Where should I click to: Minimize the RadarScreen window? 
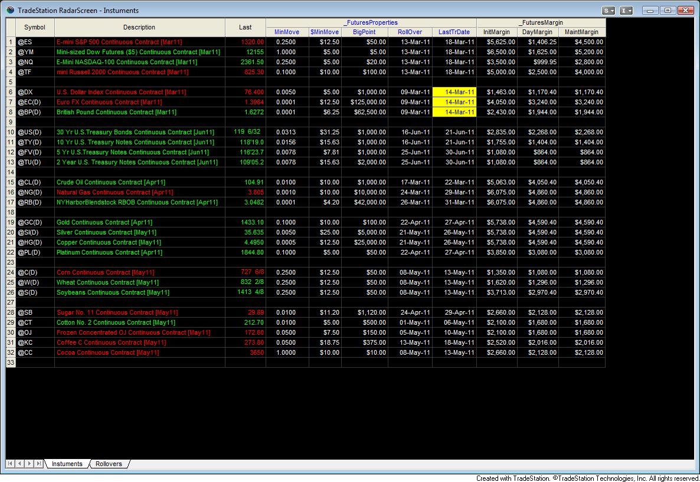[650, 10]
